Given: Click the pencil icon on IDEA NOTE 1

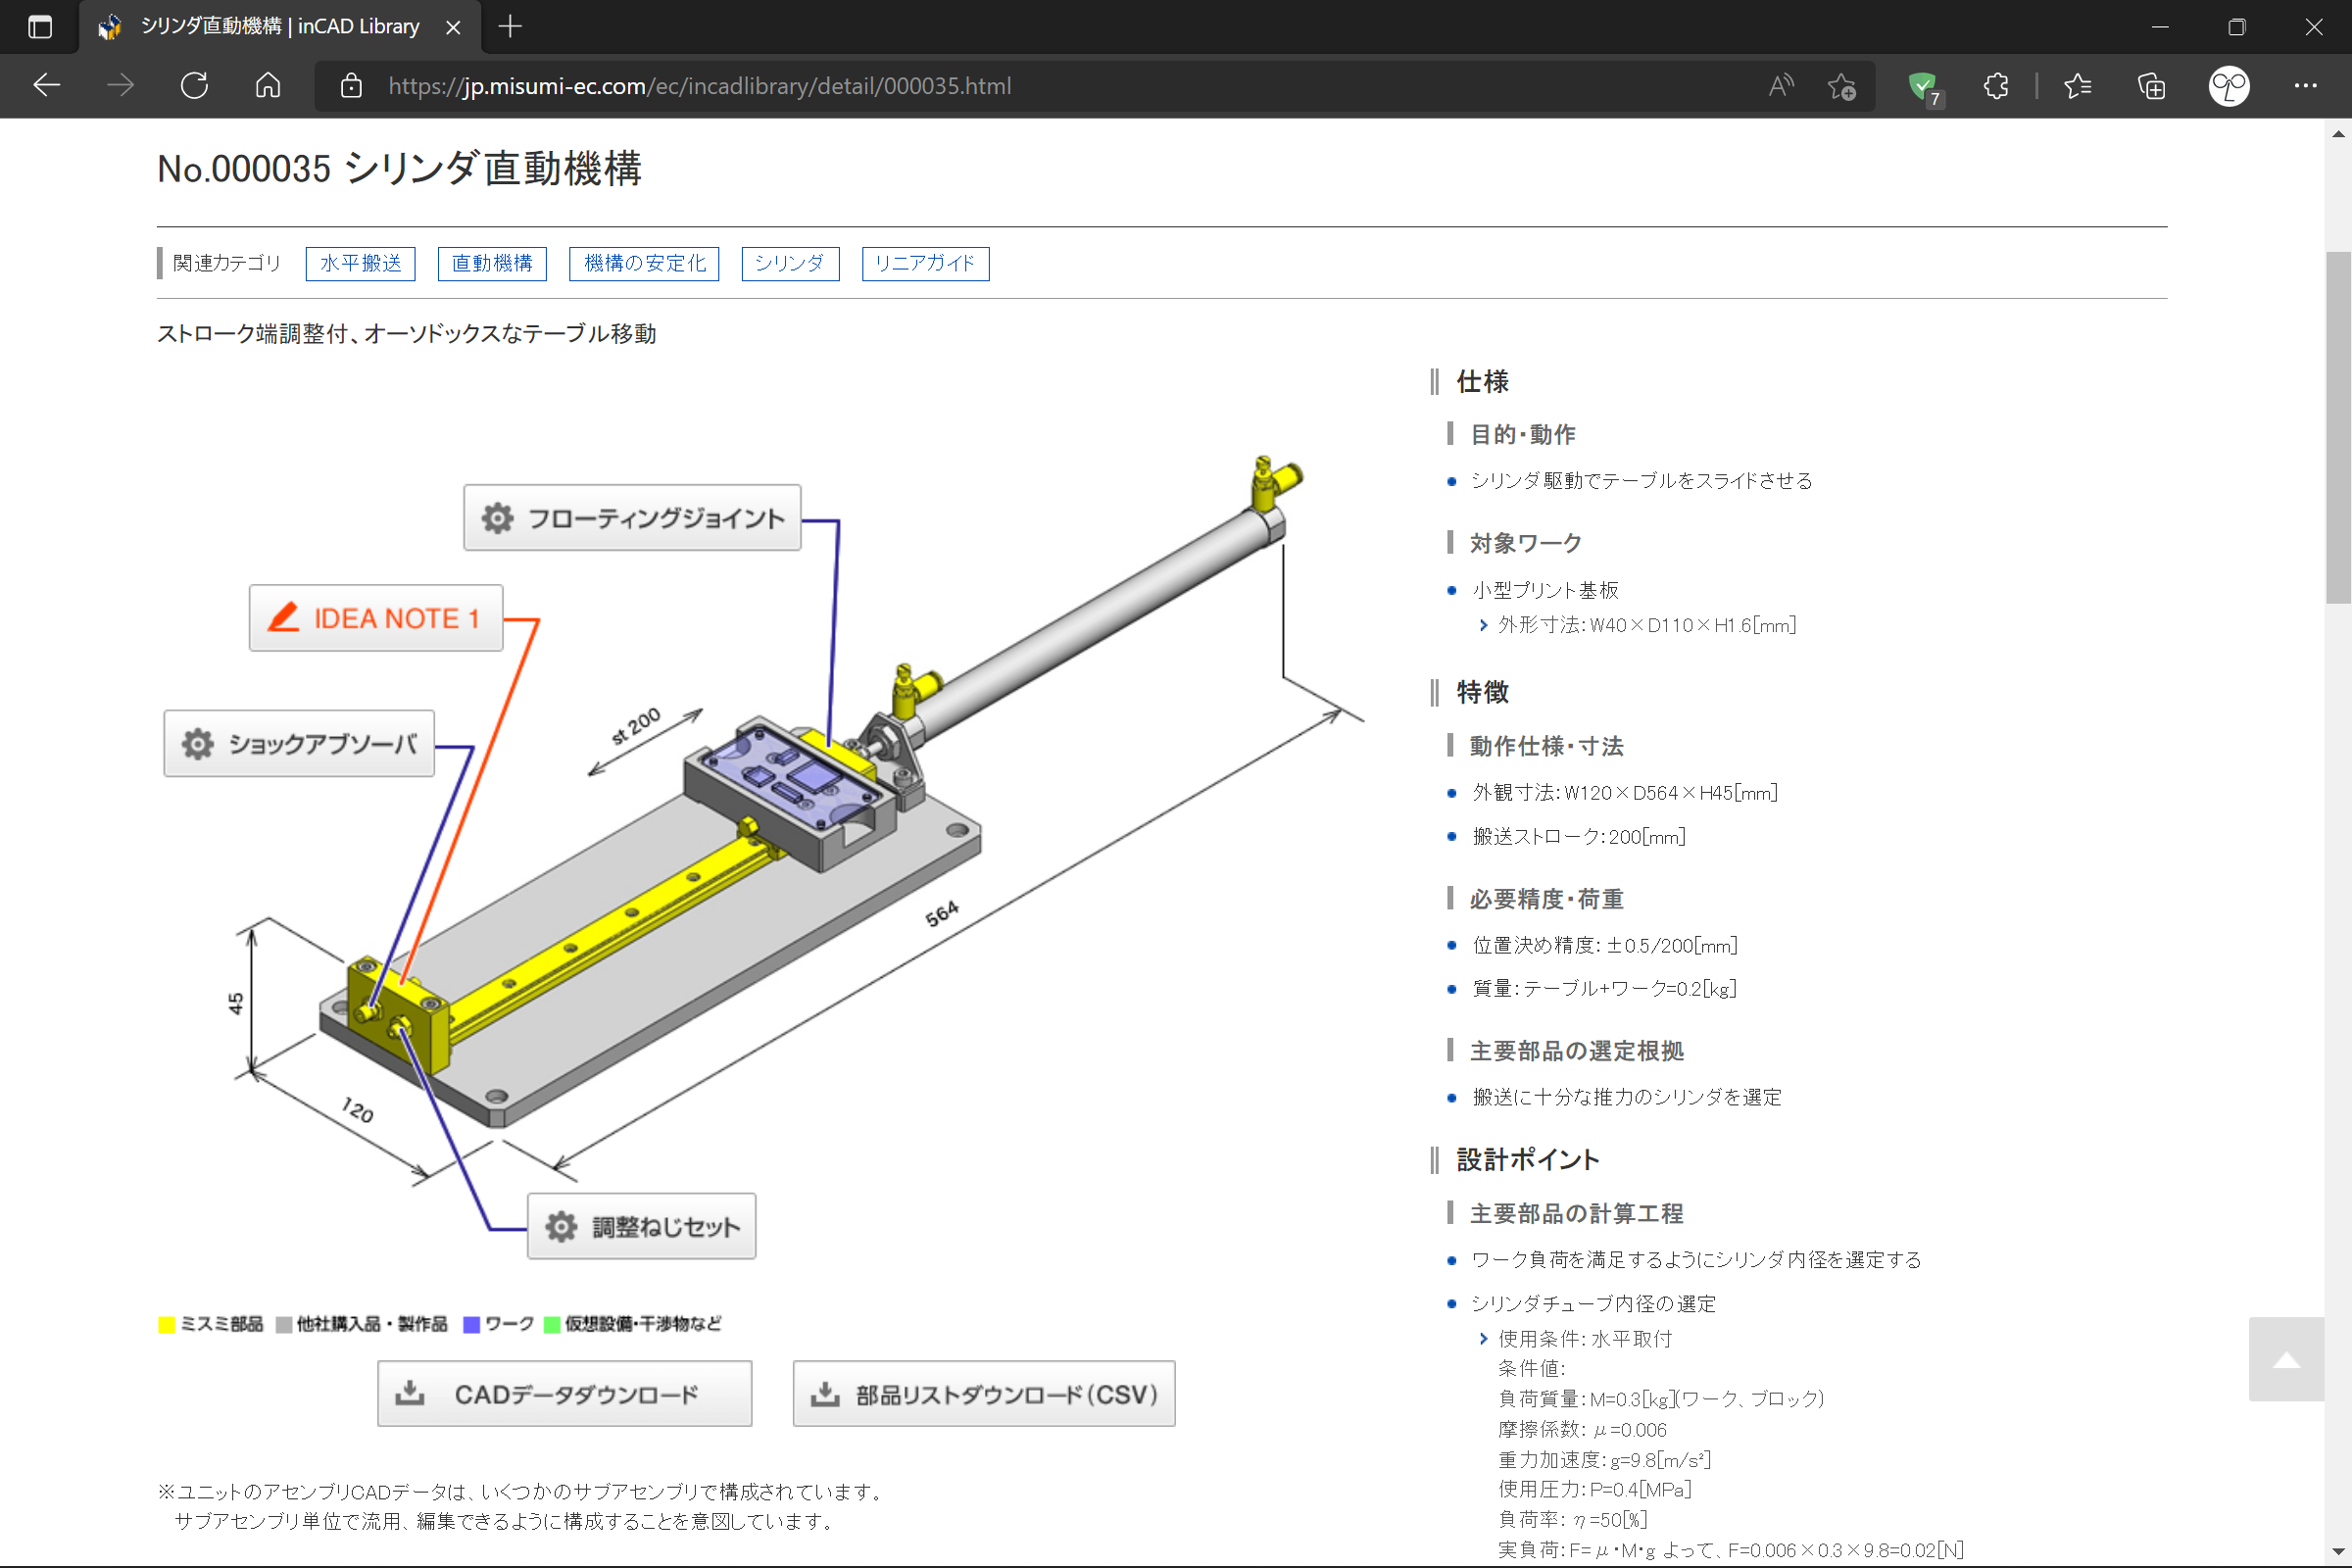Looking at the screenshot, I should (x=284, y=617).
